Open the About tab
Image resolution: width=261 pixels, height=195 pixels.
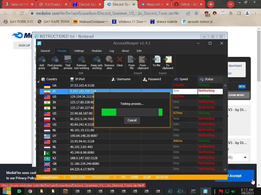125,51
